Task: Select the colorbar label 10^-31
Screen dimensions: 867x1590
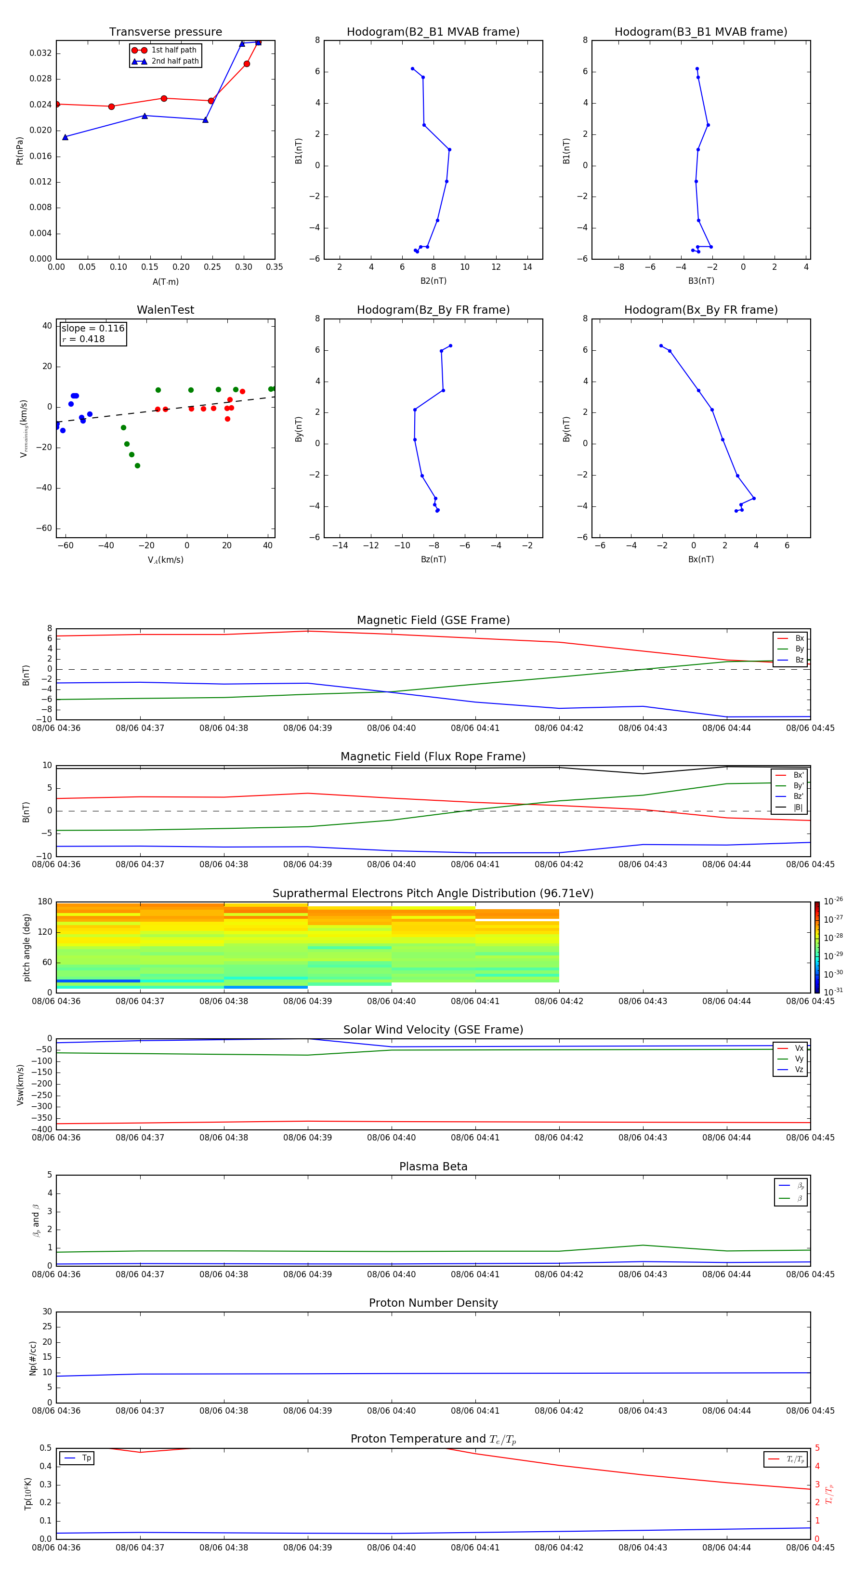Action: pos(833,992)
